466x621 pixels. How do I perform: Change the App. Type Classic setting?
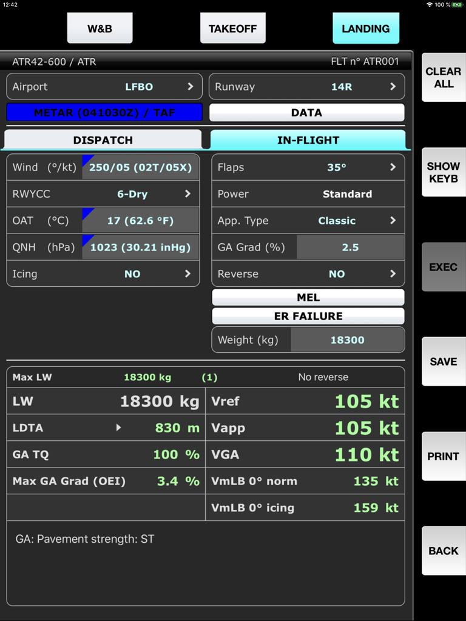point(308,221)
